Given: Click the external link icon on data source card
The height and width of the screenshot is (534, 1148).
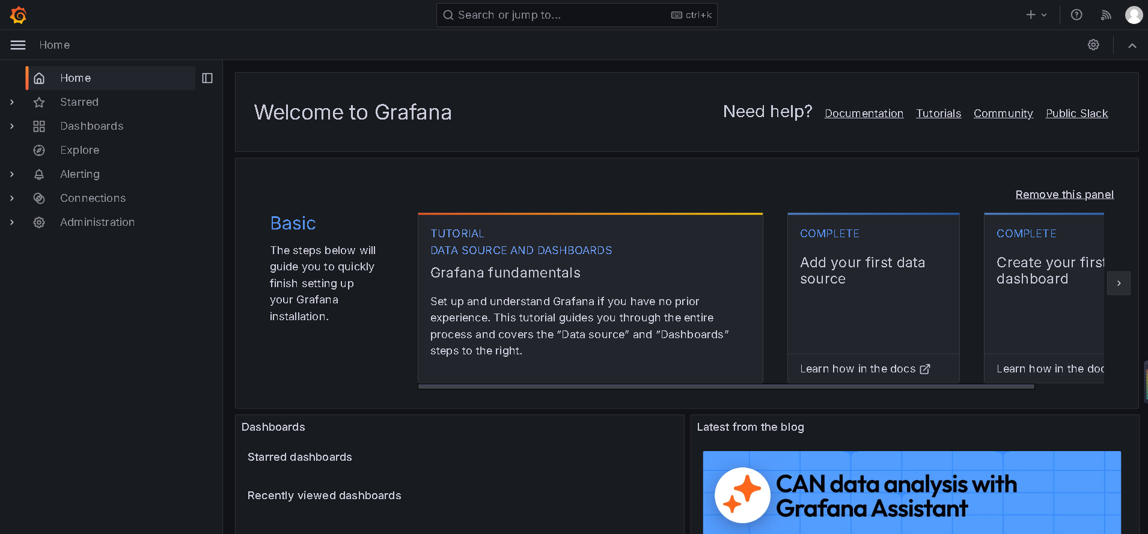Looking at the screenshot, I should [925, 369].
